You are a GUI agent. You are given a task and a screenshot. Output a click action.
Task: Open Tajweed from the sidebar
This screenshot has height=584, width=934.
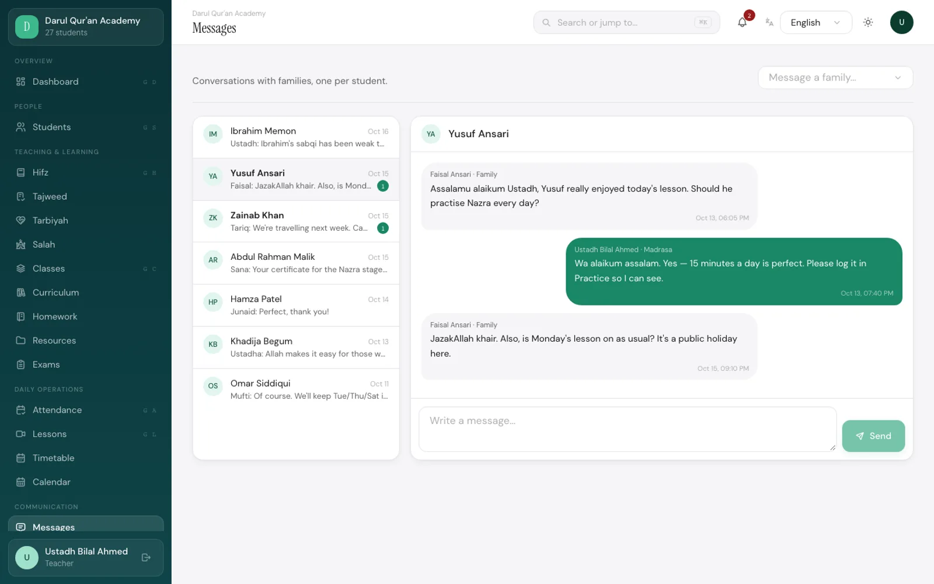click(x=86, y=197)
